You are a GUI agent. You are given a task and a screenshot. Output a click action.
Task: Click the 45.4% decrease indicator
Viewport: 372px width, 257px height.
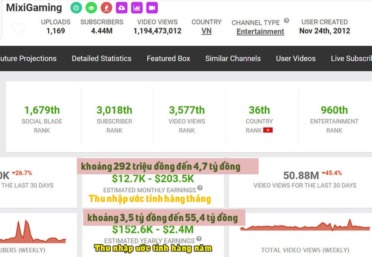332,173
